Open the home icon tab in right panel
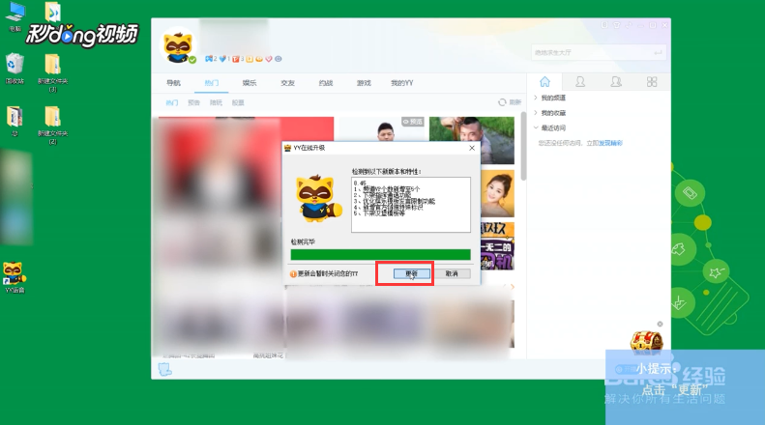Viewport: 765px width, 425px height. pyautogui.click(x=544, y=82)
